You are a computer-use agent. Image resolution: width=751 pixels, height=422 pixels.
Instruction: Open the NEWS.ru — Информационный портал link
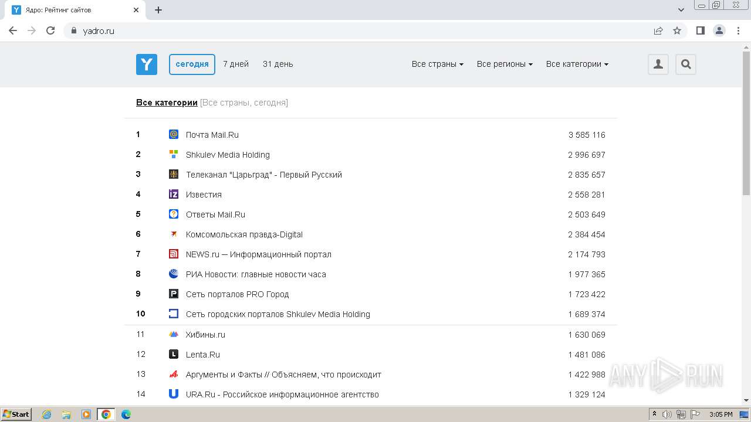[259, 254]
